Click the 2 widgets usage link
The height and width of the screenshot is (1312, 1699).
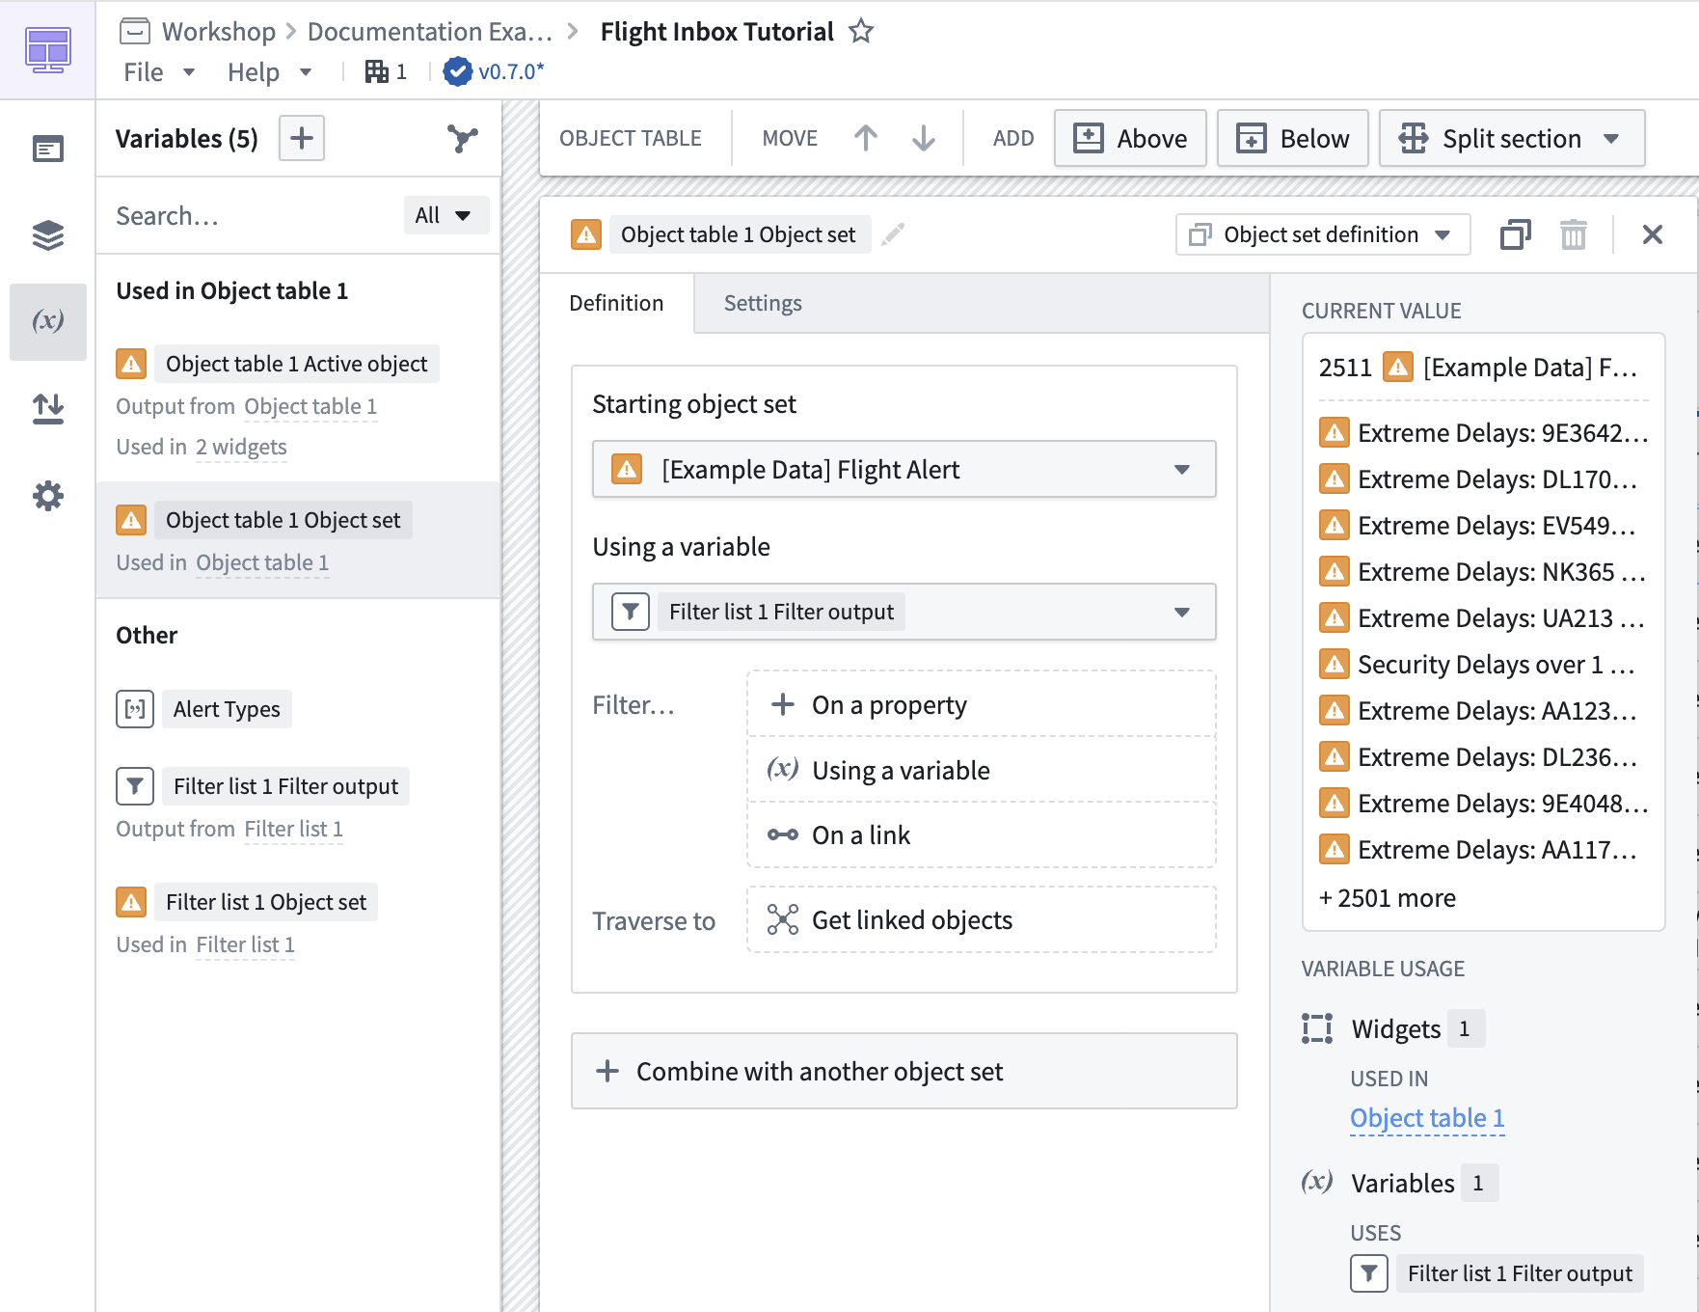[241, 447]
